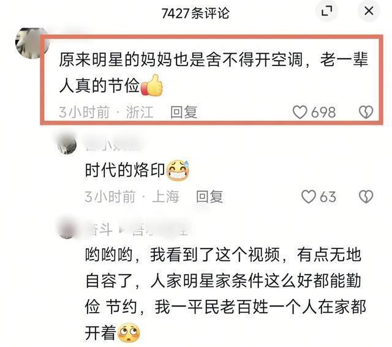Tap the flushed face emoji after 开着
The image size is (392, 347).
tap(129, 334)
